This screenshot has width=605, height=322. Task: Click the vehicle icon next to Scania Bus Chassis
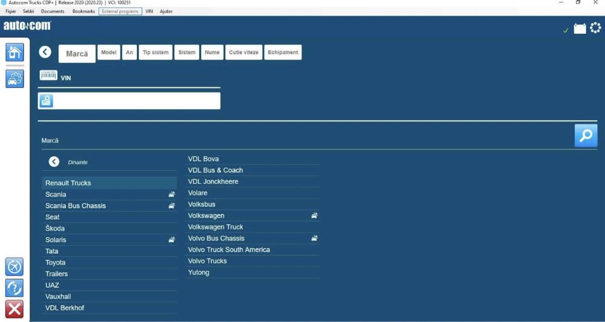pyautogui.click(x=172, y=206)
